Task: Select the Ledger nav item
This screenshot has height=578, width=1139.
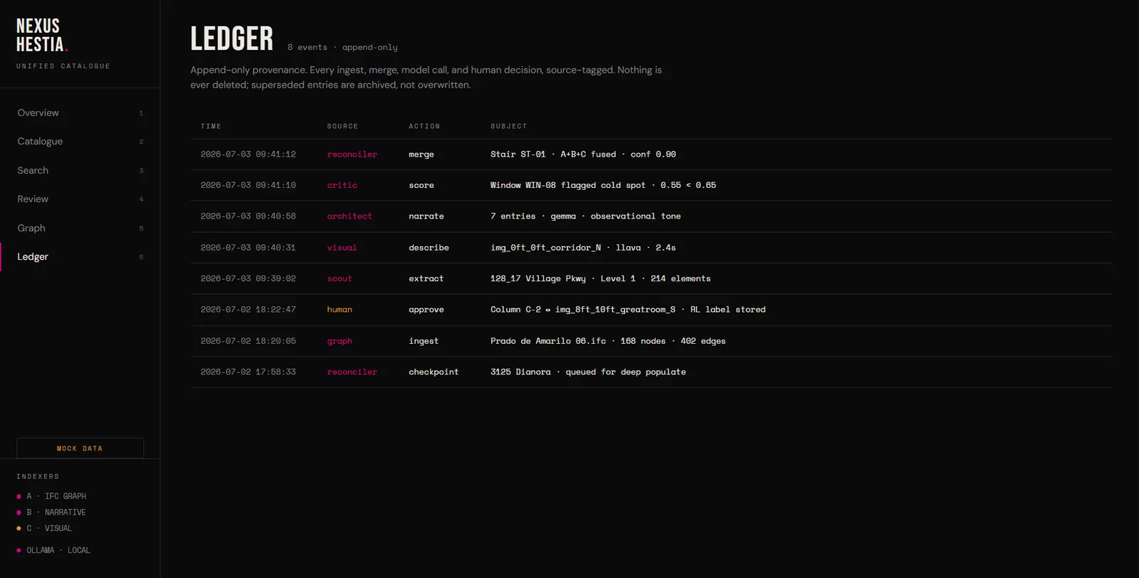Action: coord(80,257)
